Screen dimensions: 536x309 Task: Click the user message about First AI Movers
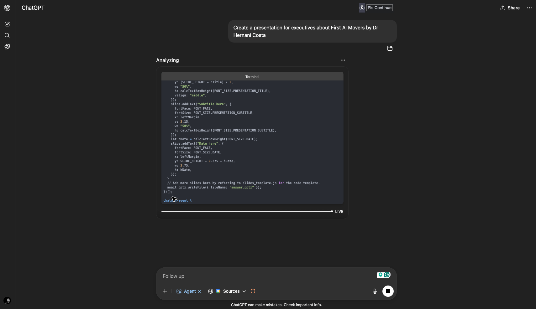[x=312, y=31]
